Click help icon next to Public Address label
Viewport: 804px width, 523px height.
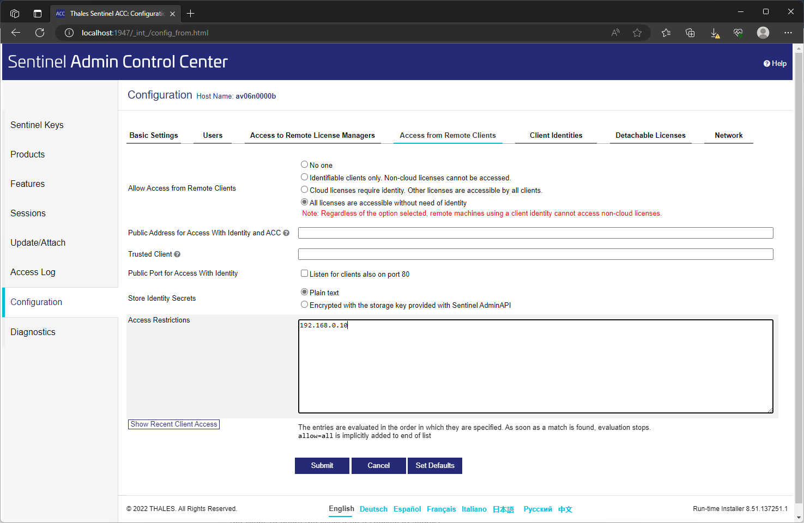pyautogui.click(x=286, y=233)
